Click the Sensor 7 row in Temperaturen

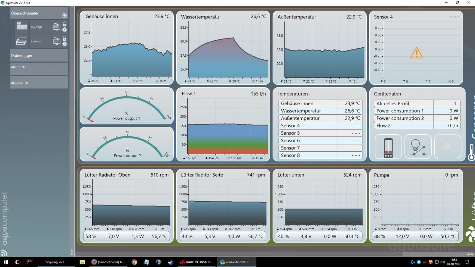pos(321,148)
